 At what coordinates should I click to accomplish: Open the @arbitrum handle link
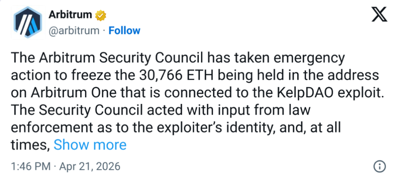(72, 30)
